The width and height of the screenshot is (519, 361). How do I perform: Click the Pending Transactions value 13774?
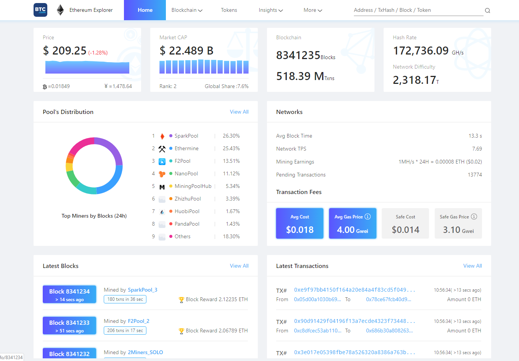click(475, 175)
